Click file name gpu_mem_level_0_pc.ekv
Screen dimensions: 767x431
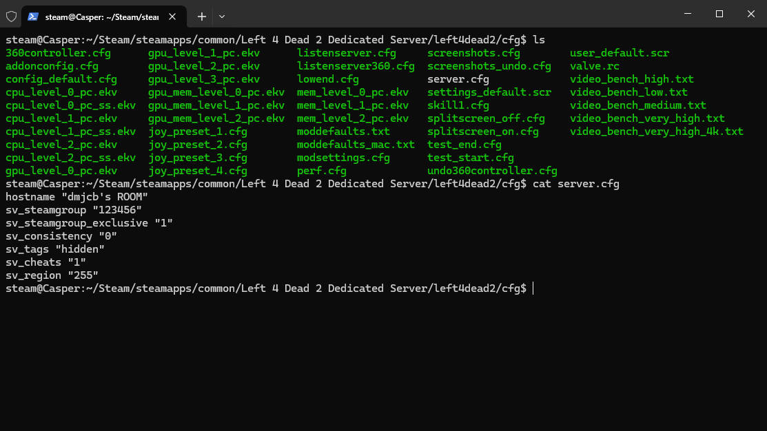click(216, 92)
